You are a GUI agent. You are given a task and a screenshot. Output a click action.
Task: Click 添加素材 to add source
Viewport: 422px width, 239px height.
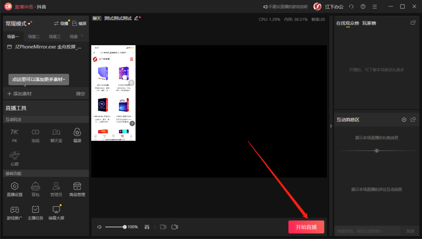pos(19,94)
